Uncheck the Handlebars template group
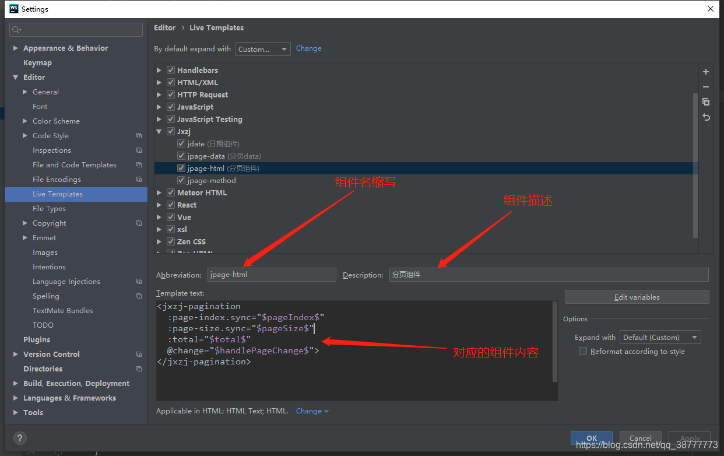The width and height of the screenshot is (724, 456). pos(171,70)
